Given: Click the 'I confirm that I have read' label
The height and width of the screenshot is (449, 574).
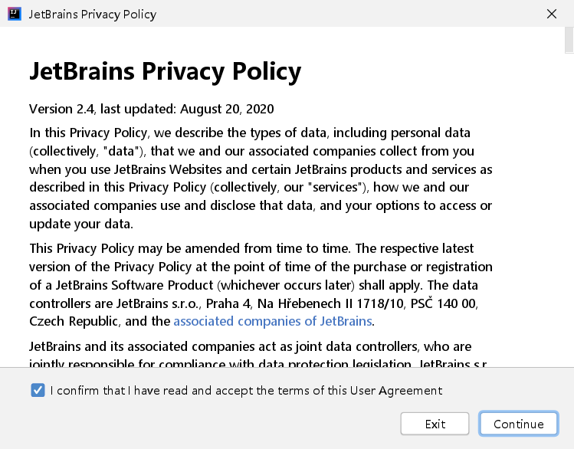Looking at the screenshot, I should [246, 391].
